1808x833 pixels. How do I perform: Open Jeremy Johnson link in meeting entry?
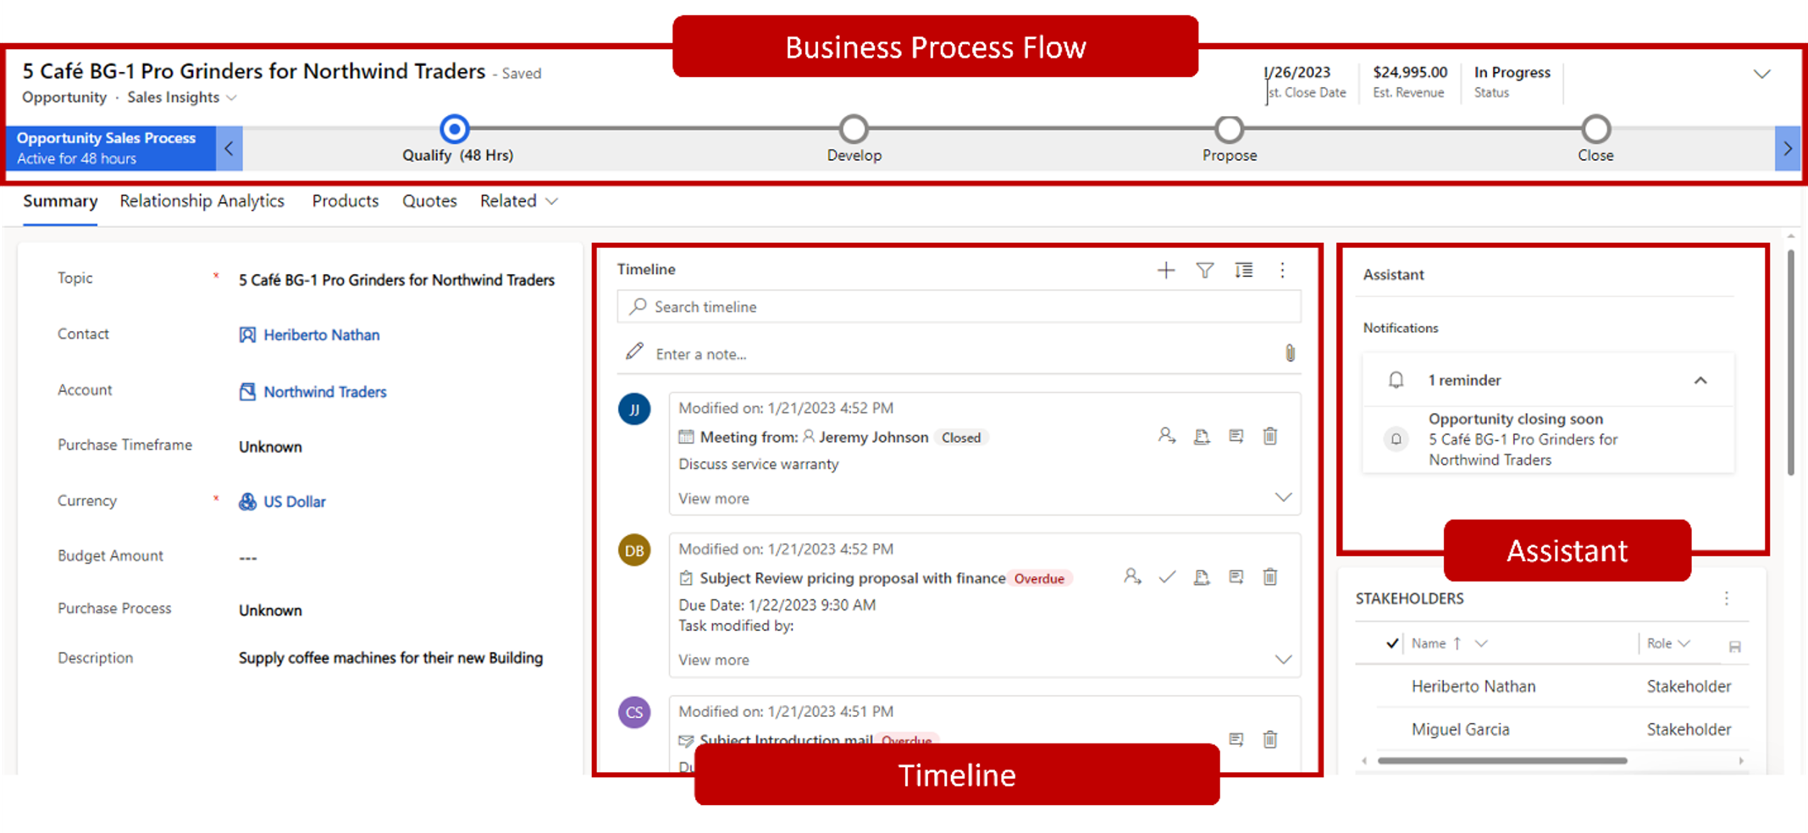point(873,438)
